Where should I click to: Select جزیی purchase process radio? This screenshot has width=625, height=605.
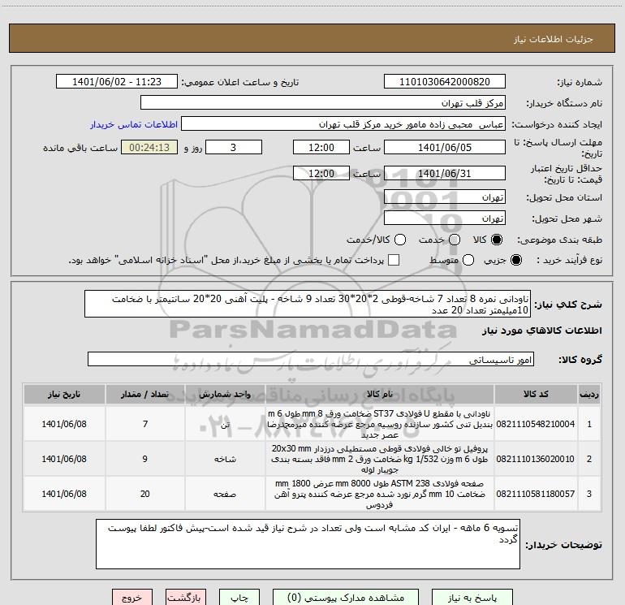pos(516,260)
